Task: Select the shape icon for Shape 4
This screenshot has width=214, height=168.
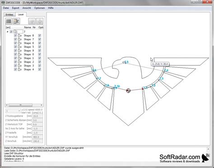Action: 20,69
